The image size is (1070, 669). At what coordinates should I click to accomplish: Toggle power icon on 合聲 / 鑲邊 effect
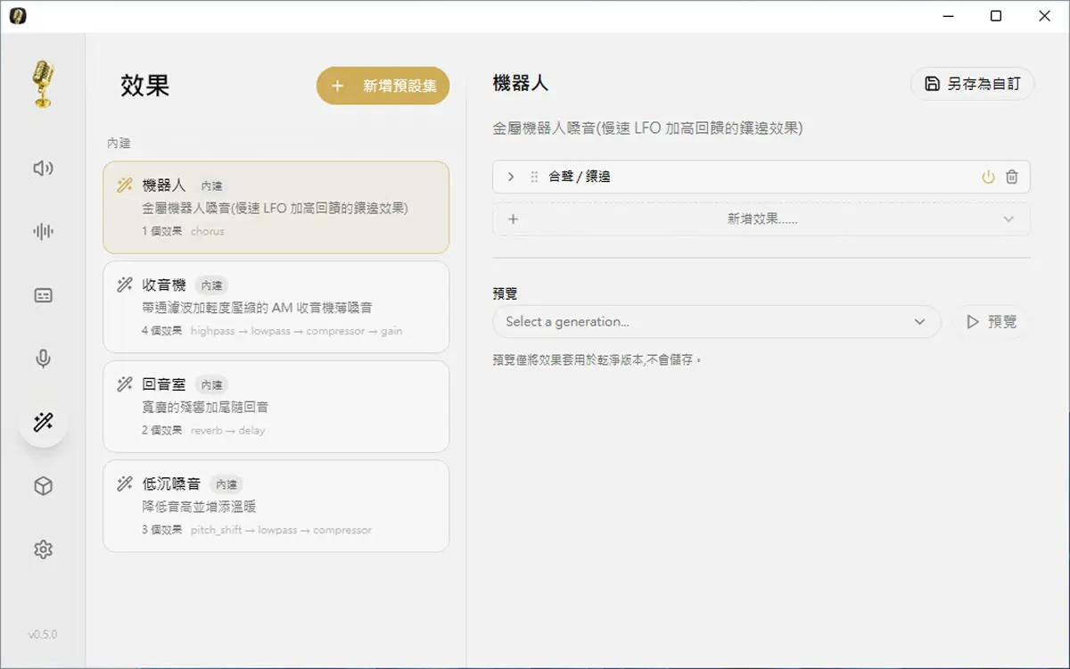pos(988,177)
